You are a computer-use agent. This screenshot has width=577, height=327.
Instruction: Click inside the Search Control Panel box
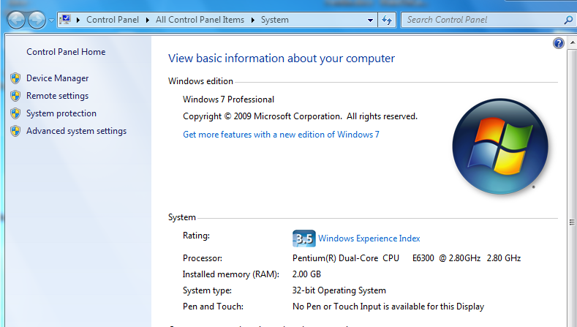475,20
